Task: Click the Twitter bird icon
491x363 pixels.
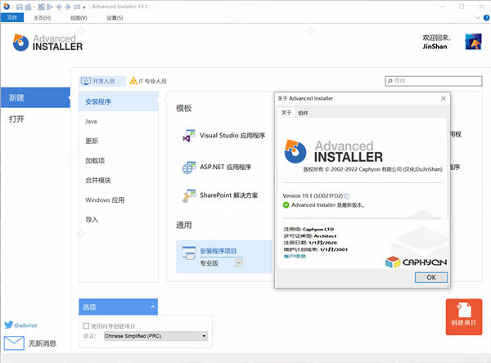Action: coord(9,325)
